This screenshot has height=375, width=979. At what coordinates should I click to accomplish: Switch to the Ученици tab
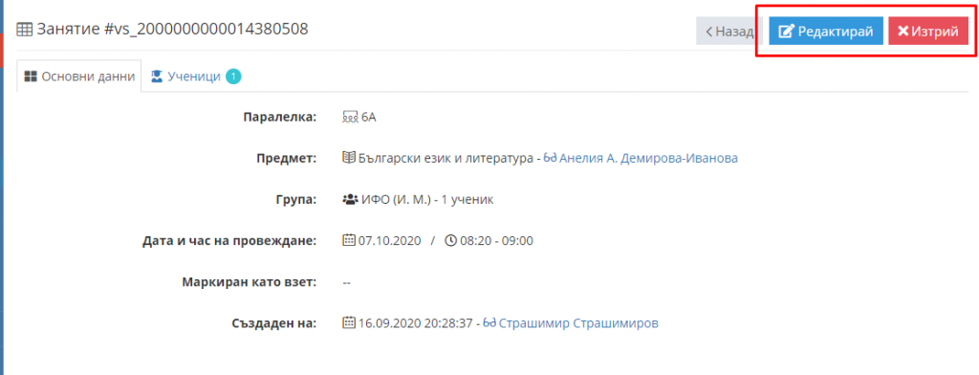click(194, 77)
